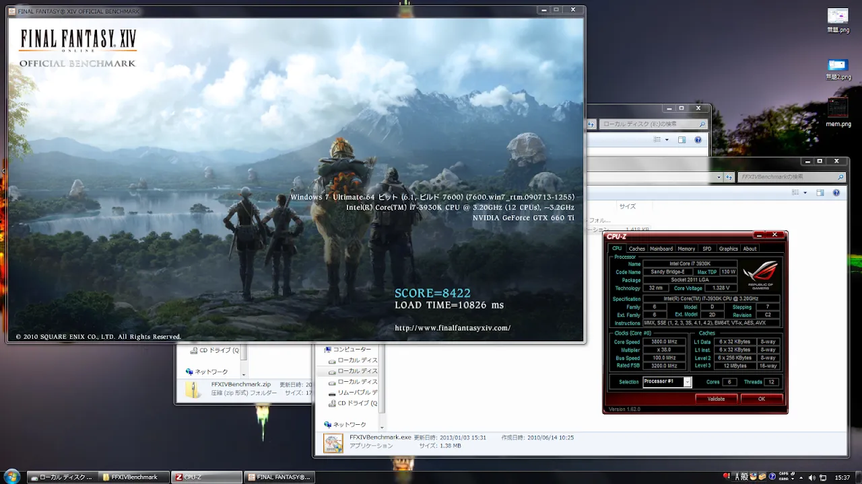
Task: Click refresh icon beside FFXIVBenchmark search box
Action: (729, 177)
